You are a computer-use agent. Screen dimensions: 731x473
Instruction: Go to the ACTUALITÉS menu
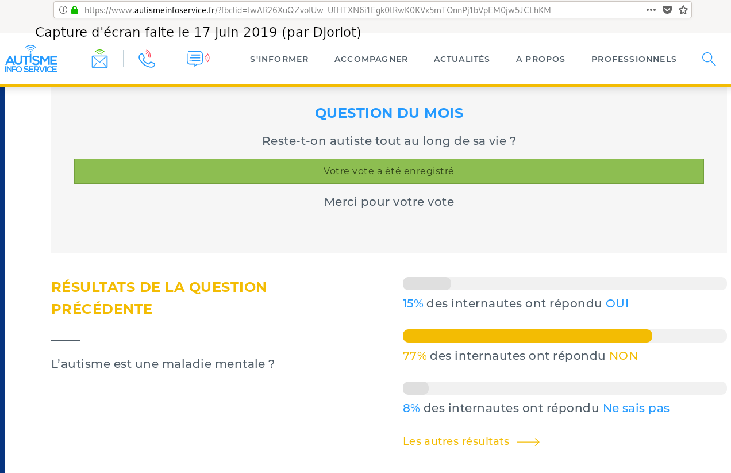click(462, 59)
